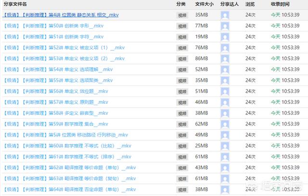
Task: Open the 第60讲 数学推理 不等式(比较) link
Action: click(x=67, y=146)
